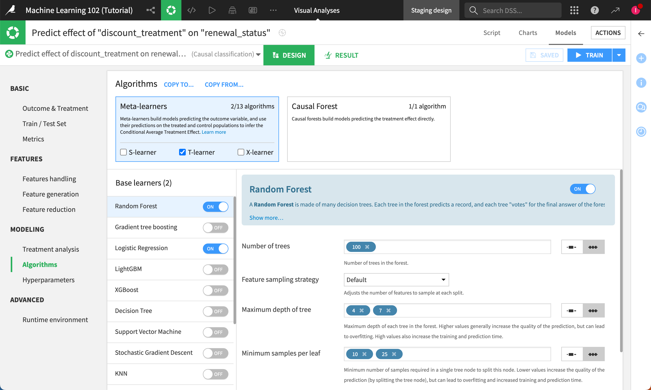Open the discussions chat icon
651x390 pixels.
pos(641,107)
